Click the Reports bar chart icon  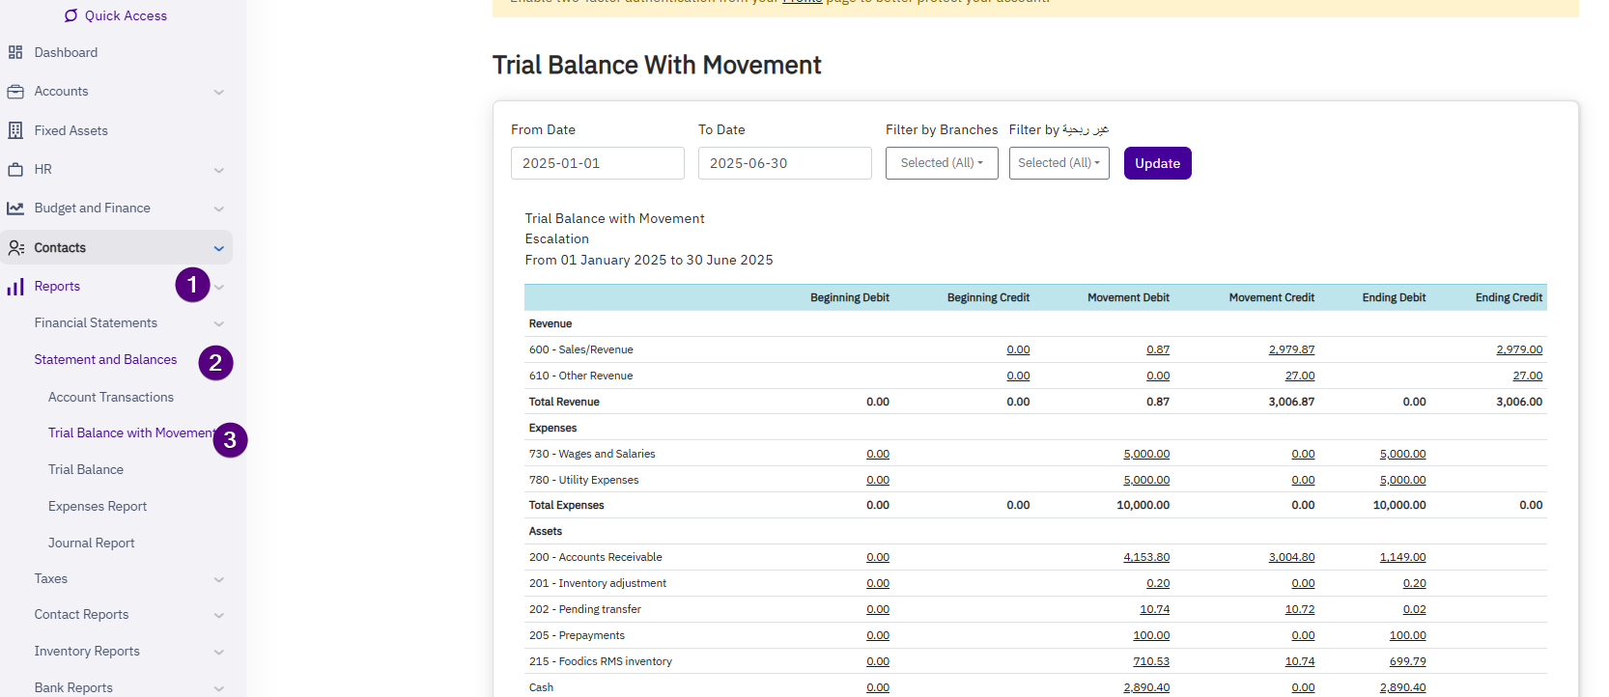15,287
